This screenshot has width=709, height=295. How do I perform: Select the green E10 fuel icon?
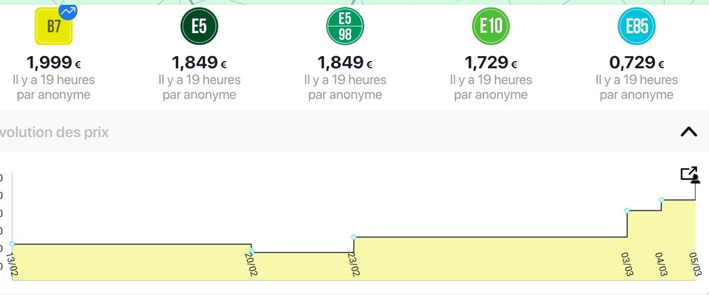pyautogui.click(x=491, y=28)
